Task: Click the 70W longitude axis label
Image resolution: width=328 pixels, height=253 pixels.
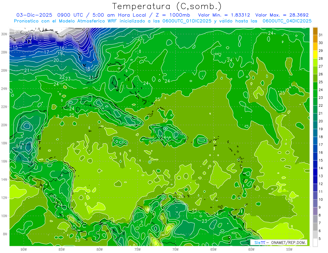Action: click(x=175, y=249)
